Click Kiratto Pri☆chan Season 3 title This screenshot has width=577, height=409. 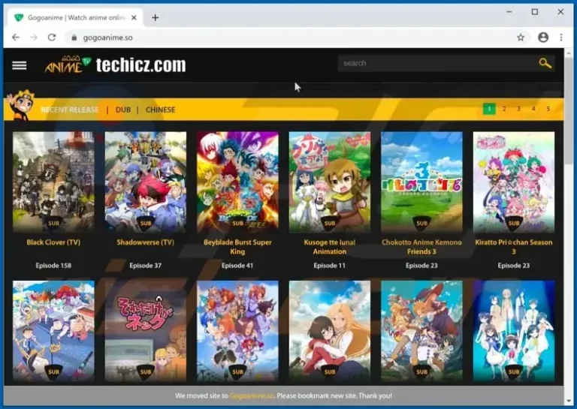coord(514,247)
